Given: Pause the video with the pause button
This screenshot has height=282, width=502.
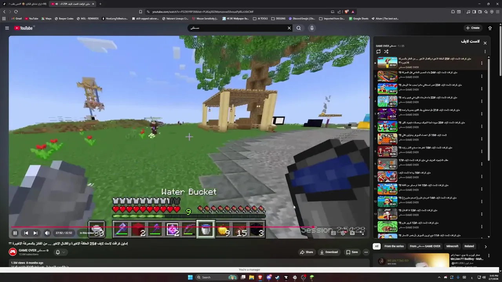Looking at the screenshot, I should [x=15, y=233].
